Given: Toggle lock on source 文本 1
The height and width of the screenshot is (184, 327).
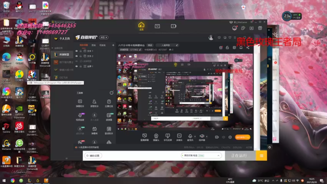Looking at the screenshot, I should point(81,51).
